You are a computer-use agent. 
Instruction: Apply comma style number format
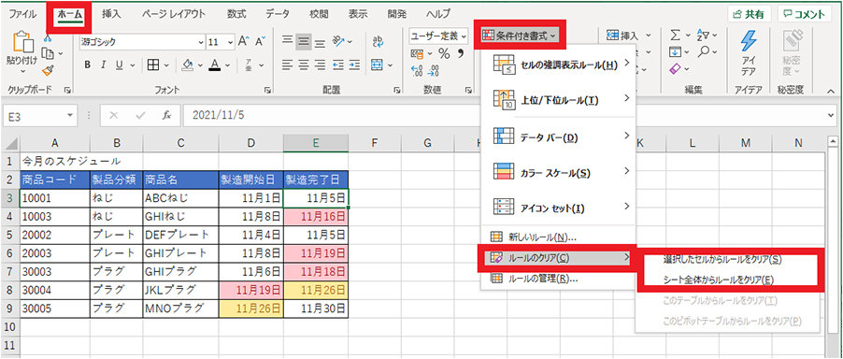(x=461, y=52)
